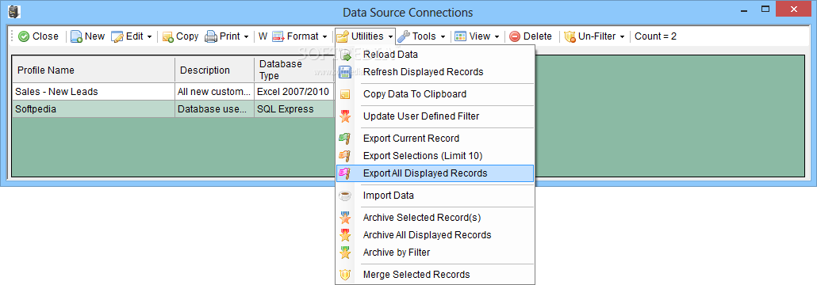817x285 pixels.
Task: Select Refresh Displayed Records menu entry
Action: [435, 72]
